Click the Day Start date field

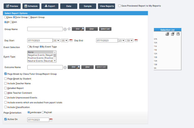(x=40, y=40)
